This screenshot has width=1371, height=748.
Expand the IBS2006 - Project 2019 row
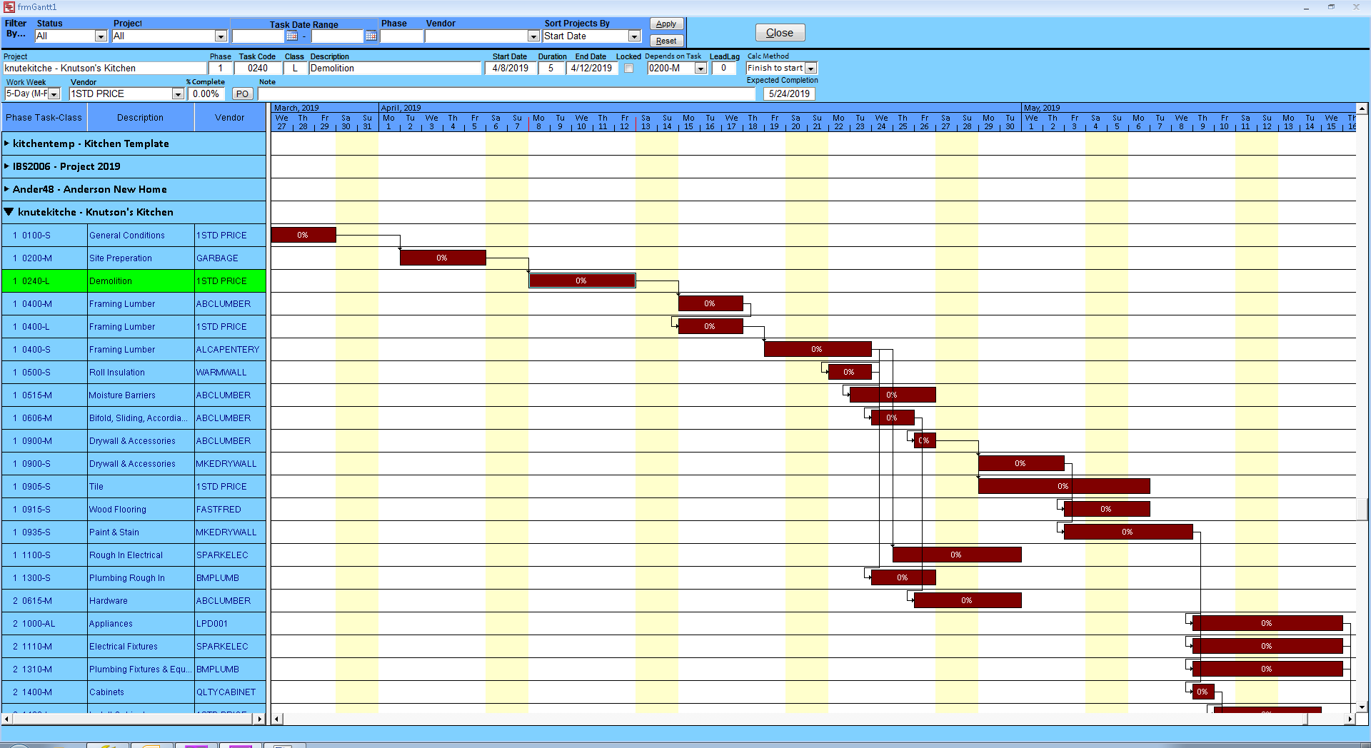pos(8,166)
